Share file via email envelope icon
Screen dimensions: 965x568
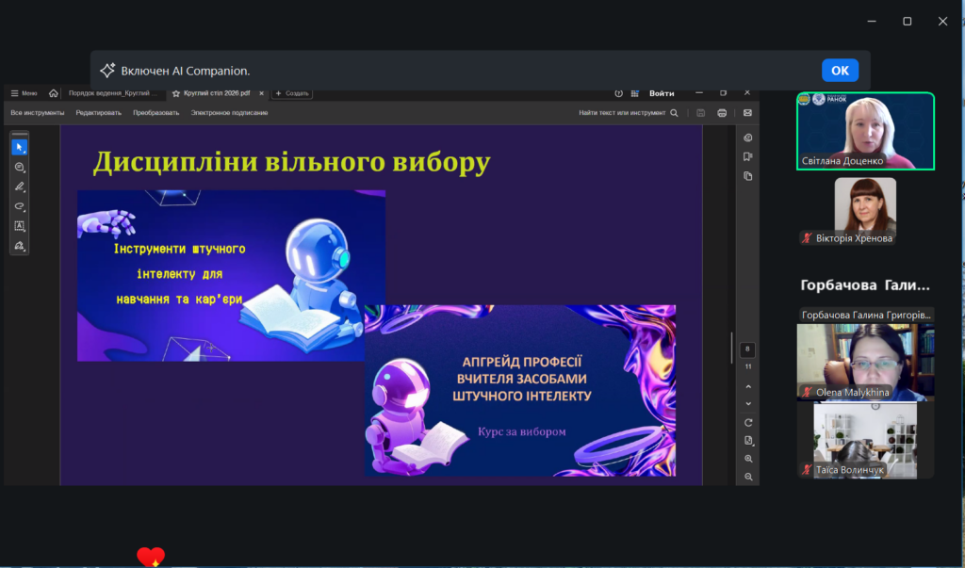747,113
